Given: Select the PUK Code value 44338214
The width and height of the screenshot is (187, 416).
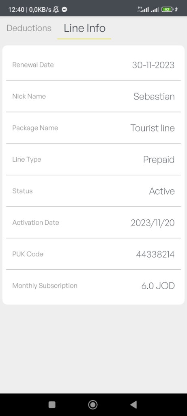Looking at the screenshot, I should (x=155, y=254).
